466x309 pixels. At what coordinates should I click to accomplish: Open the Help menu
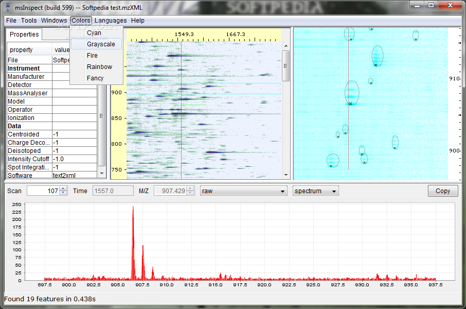click(138, 21)
